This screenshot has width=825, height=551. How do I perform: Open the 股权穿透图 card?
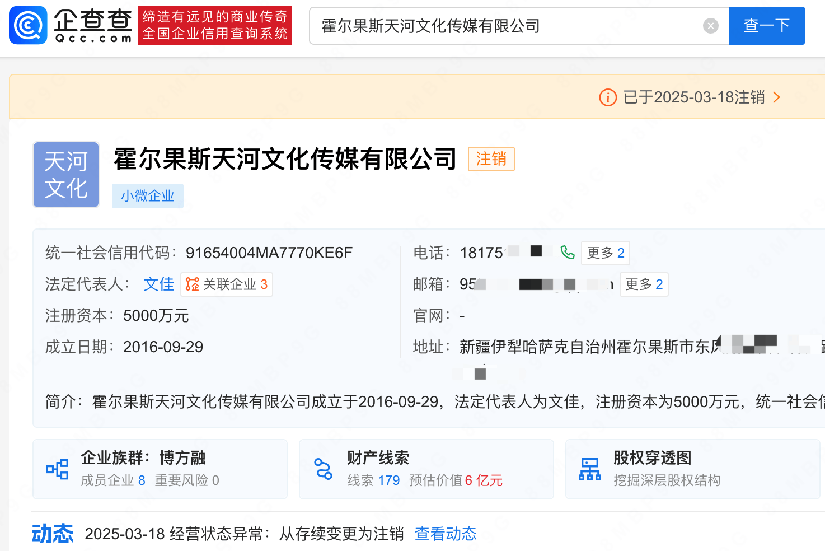693,469
